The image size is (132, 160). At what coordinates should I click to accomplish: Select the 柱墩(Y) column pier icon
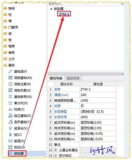tap(10, 109)
